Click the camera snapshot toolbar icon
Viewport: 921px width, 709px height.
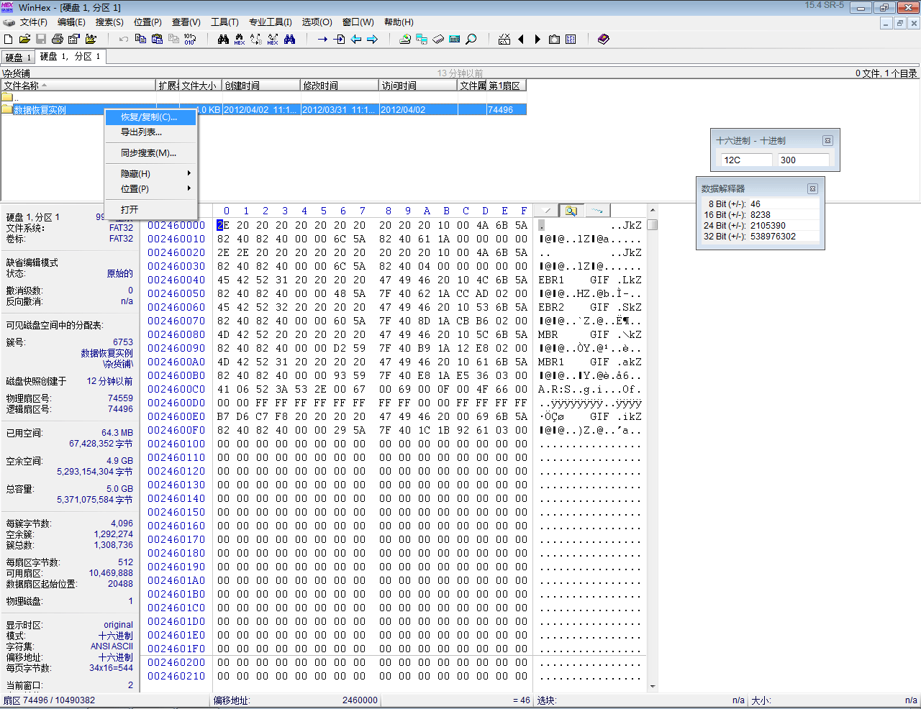[x=554, y=39]
